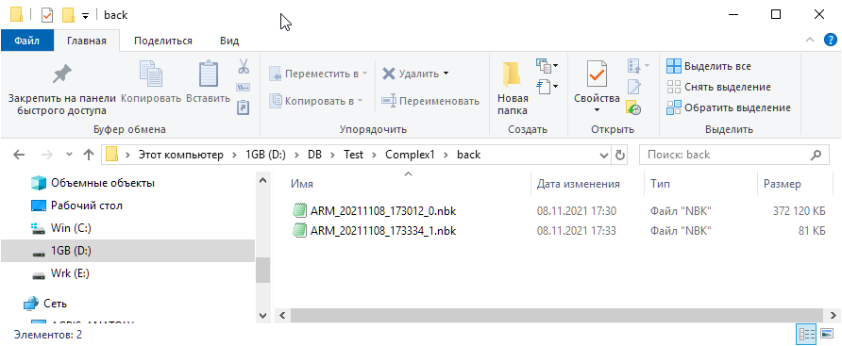842x346 pixels.
Task: Open the Переместить в dropdown
Action: point(318,74)
